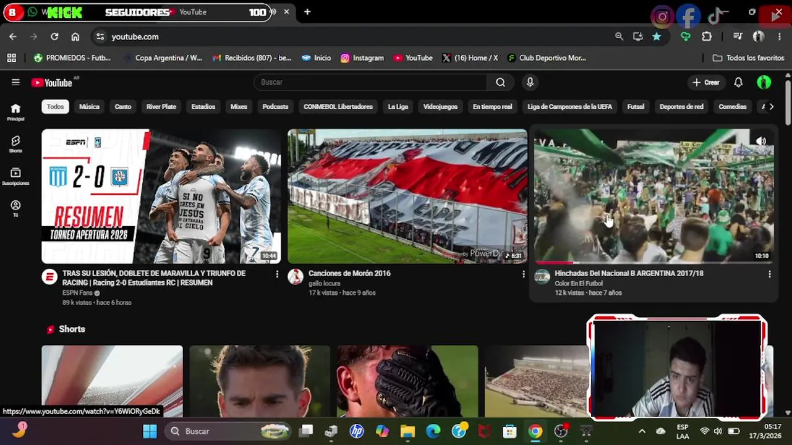Select the Futsal filter chip
792x445 pixels.
point(636,106)
